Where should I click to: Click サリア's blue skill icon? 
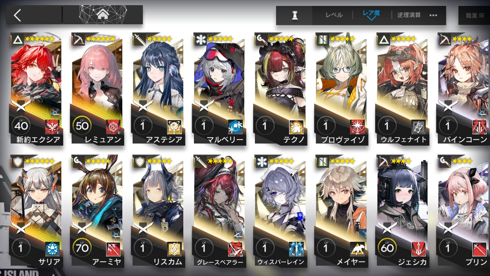pos(53,249)
